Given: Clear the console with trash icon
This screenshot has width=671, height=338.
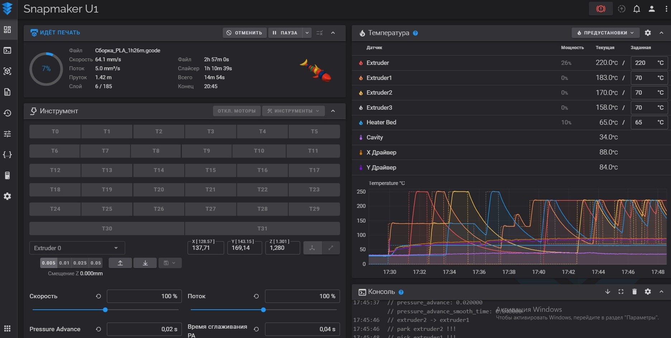Looking at the screenshot, I should (x=634, y=292).
